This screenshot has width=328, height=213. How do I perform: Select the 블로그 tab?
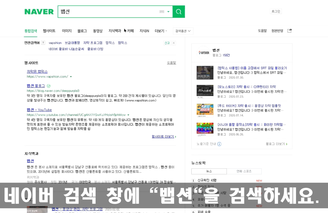point(82,31)
